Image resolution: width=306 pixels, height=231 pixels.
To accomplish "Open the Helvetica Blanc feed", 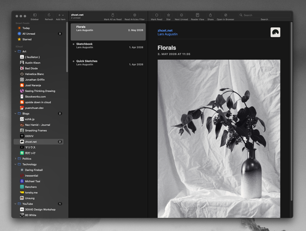I will point(39,74).
